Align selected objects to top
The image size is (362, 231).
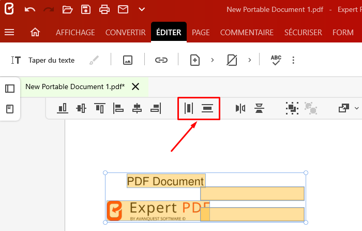click(x=100, y=108)
